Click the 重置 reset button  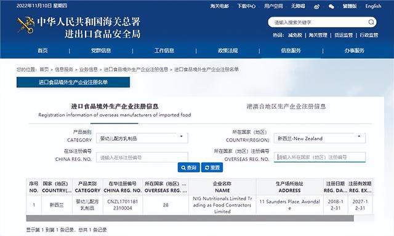(x=212, y=168)
